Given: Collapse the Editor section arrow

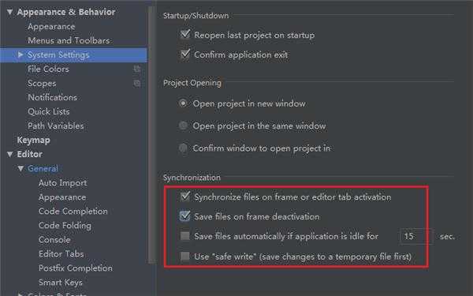Looking at the screenshot, I should (10, 155).
